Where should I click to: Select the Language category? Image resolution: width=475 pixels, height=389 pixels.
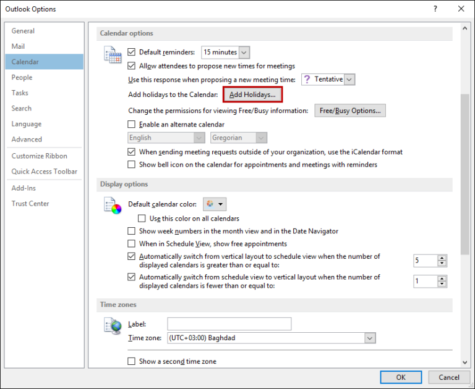pos(45,124)
